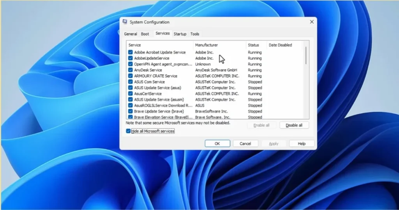Switch to the General tab

click(131, 34)
